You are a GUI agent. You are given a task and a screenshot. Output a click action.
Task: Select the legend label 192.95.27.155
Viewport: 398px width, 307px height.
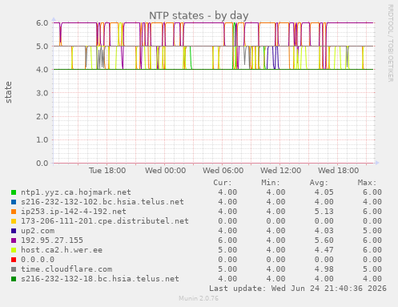pos(52,240)
